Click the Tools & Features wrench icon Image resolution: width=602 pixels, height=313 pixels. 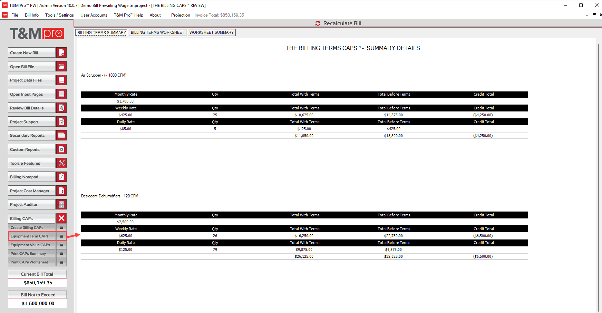tap(61, 163)
